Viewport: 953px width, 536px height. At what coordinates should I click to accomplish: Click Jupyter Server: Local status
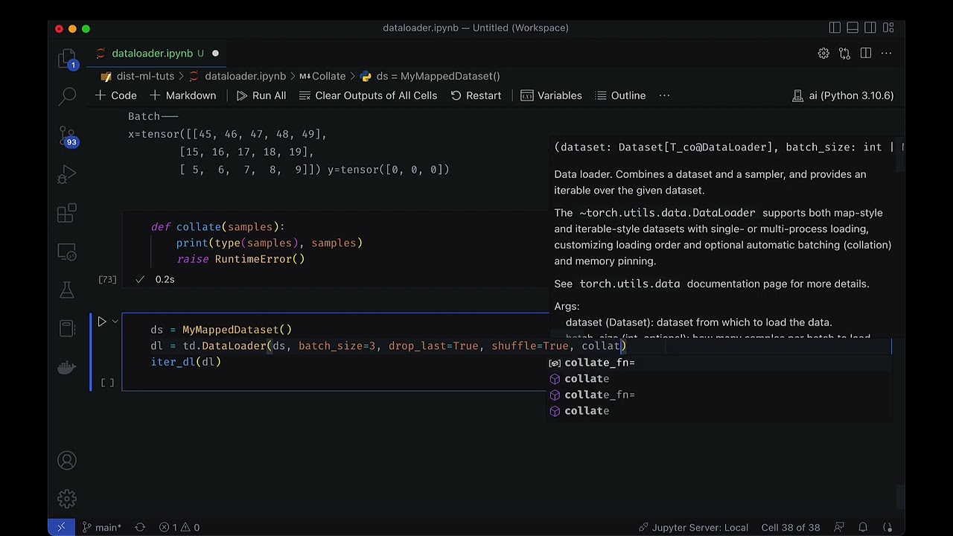pyautogui.click(x=693, y=527)
